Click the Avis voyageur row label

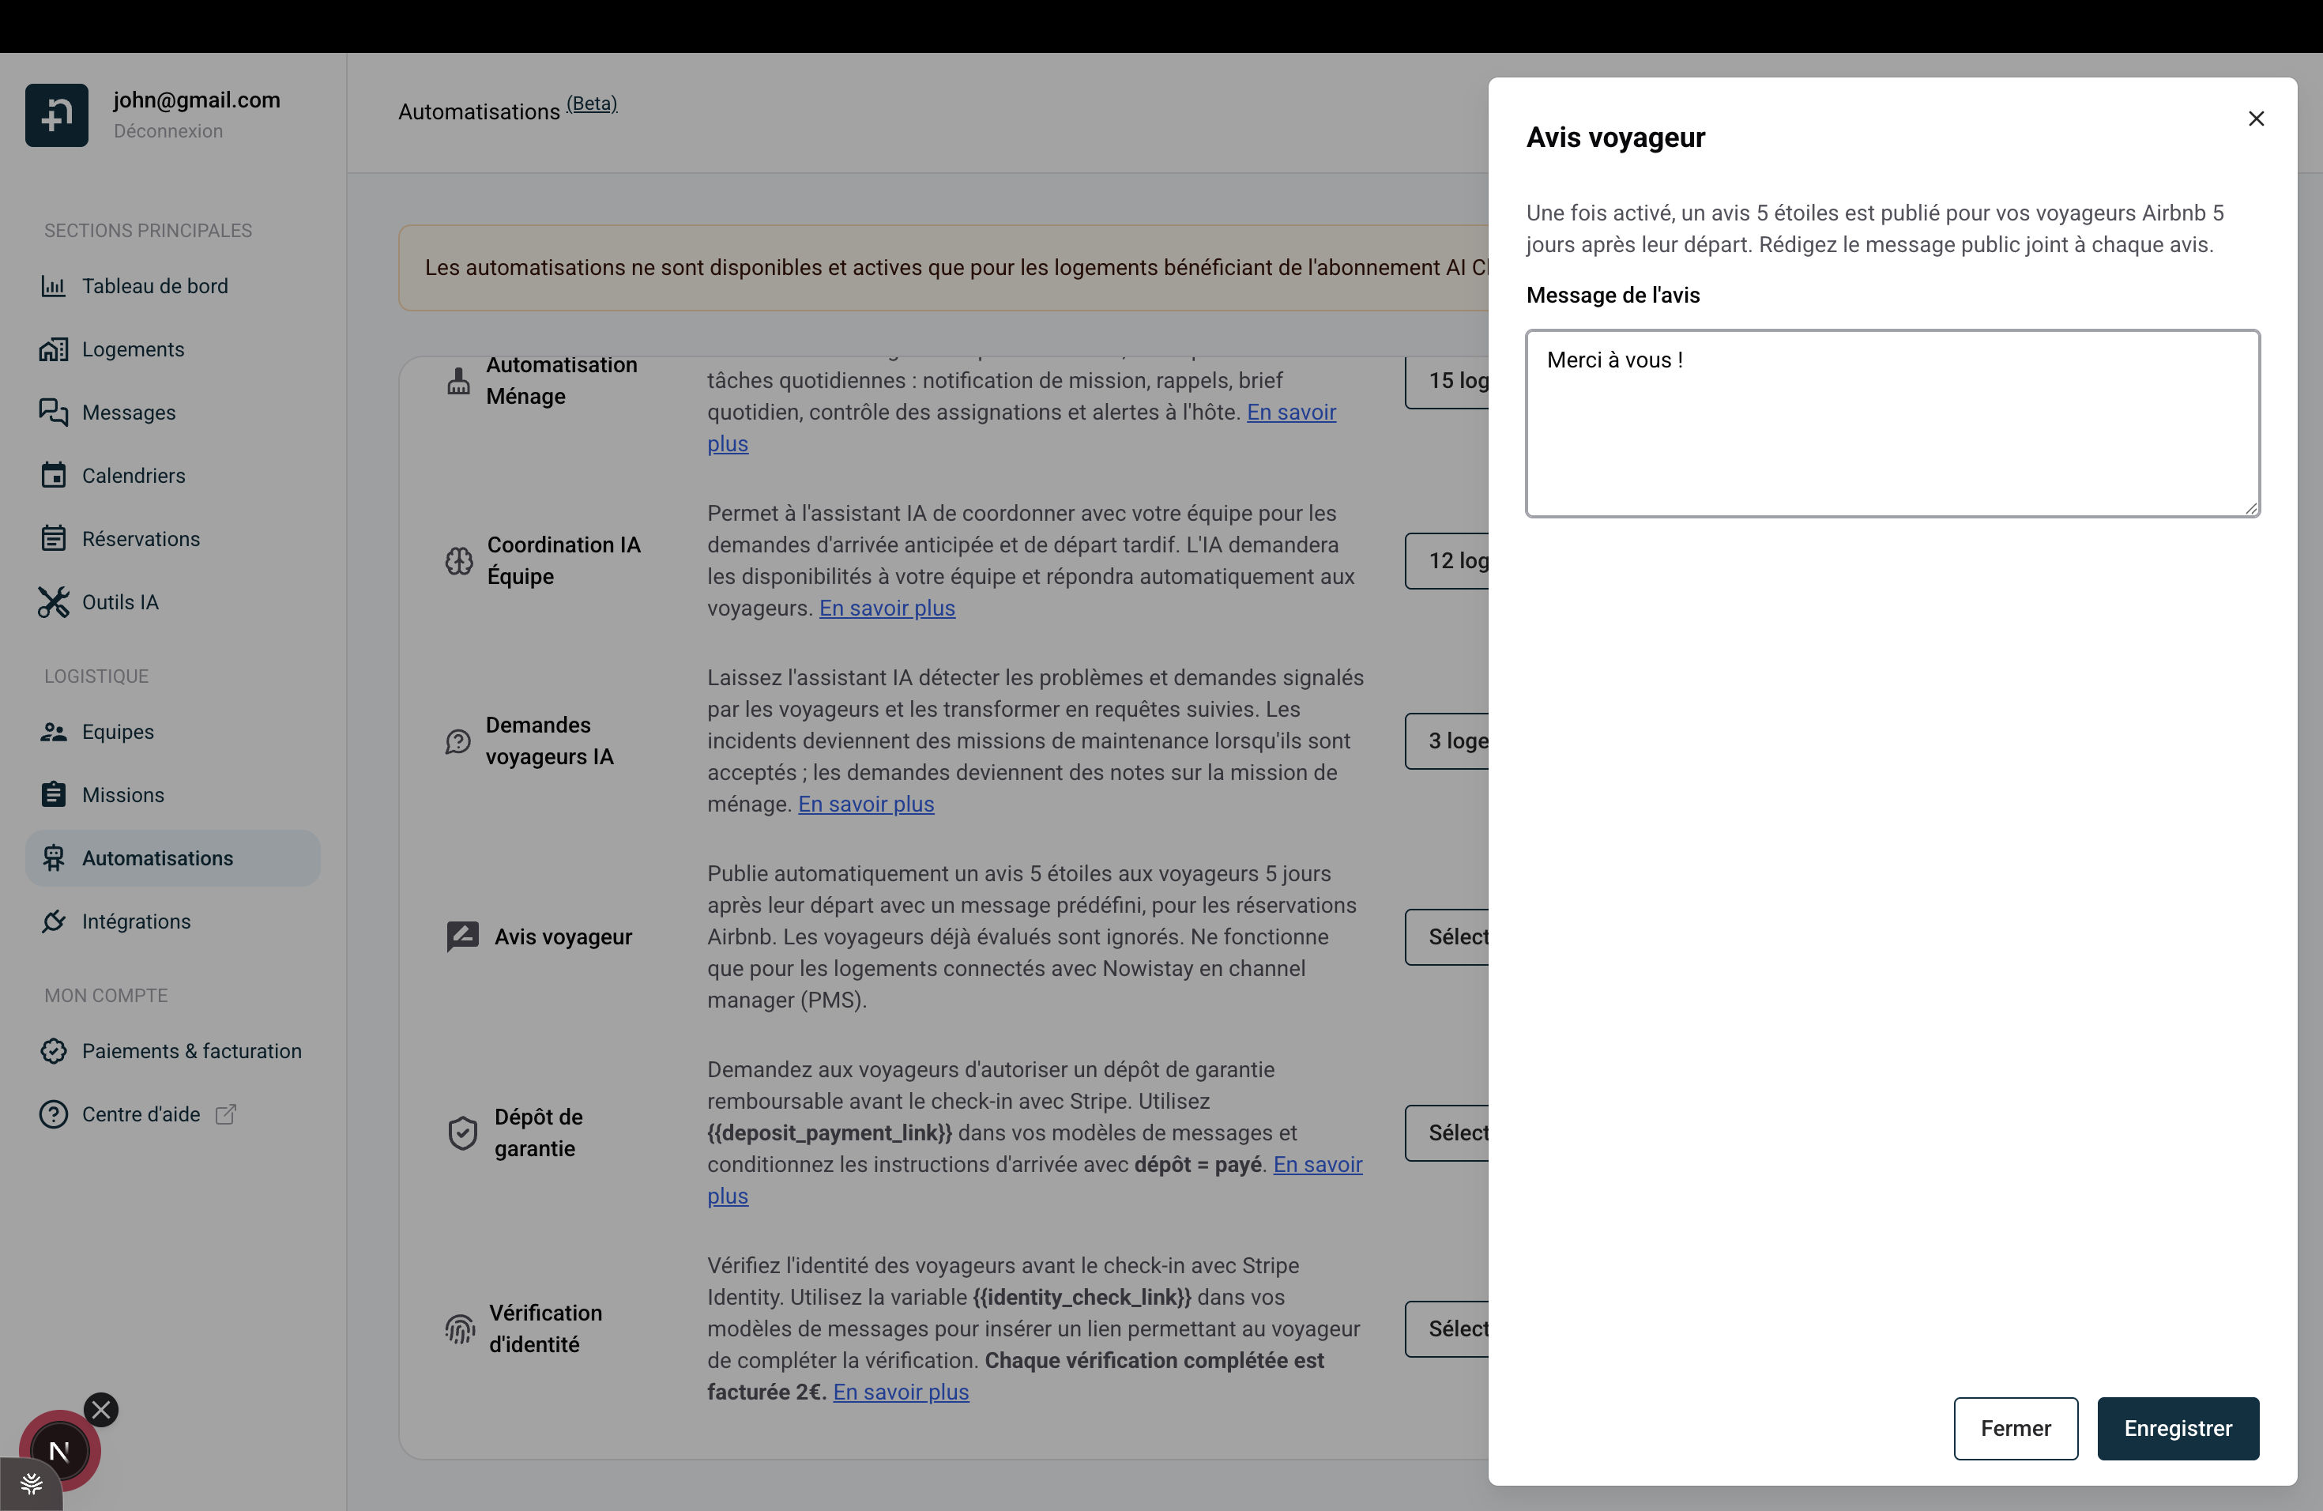563,937
